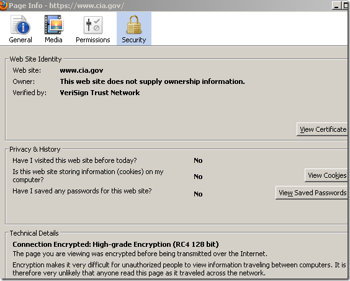The height and width of the screenshot is (281, 350).
Task: Click the View Certificate button
Action: tap(323, 129)
